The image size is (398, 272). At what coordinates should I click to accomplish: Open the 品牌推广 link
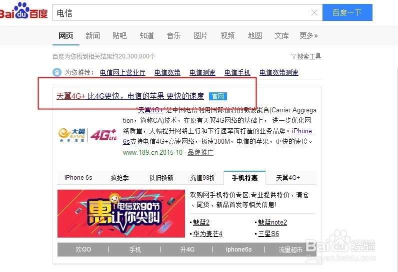[200, 152]
